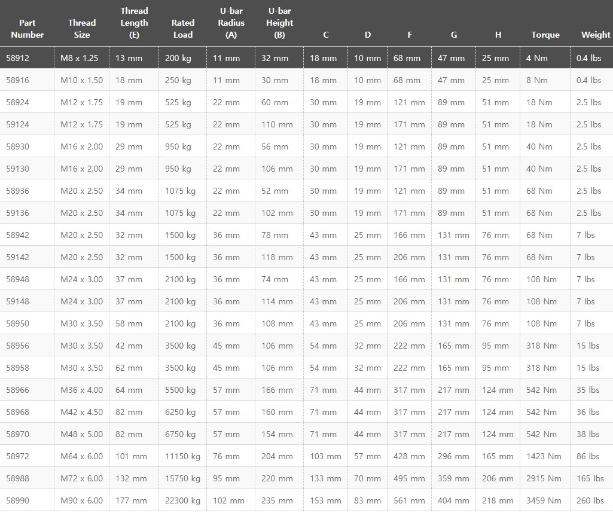Click U-bar height 220 mm
This screenshot has width=613, height=519.
coord(277,478)
